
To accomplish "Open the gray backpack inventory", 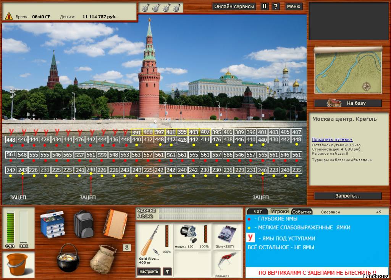I will (x=84, y=224).
